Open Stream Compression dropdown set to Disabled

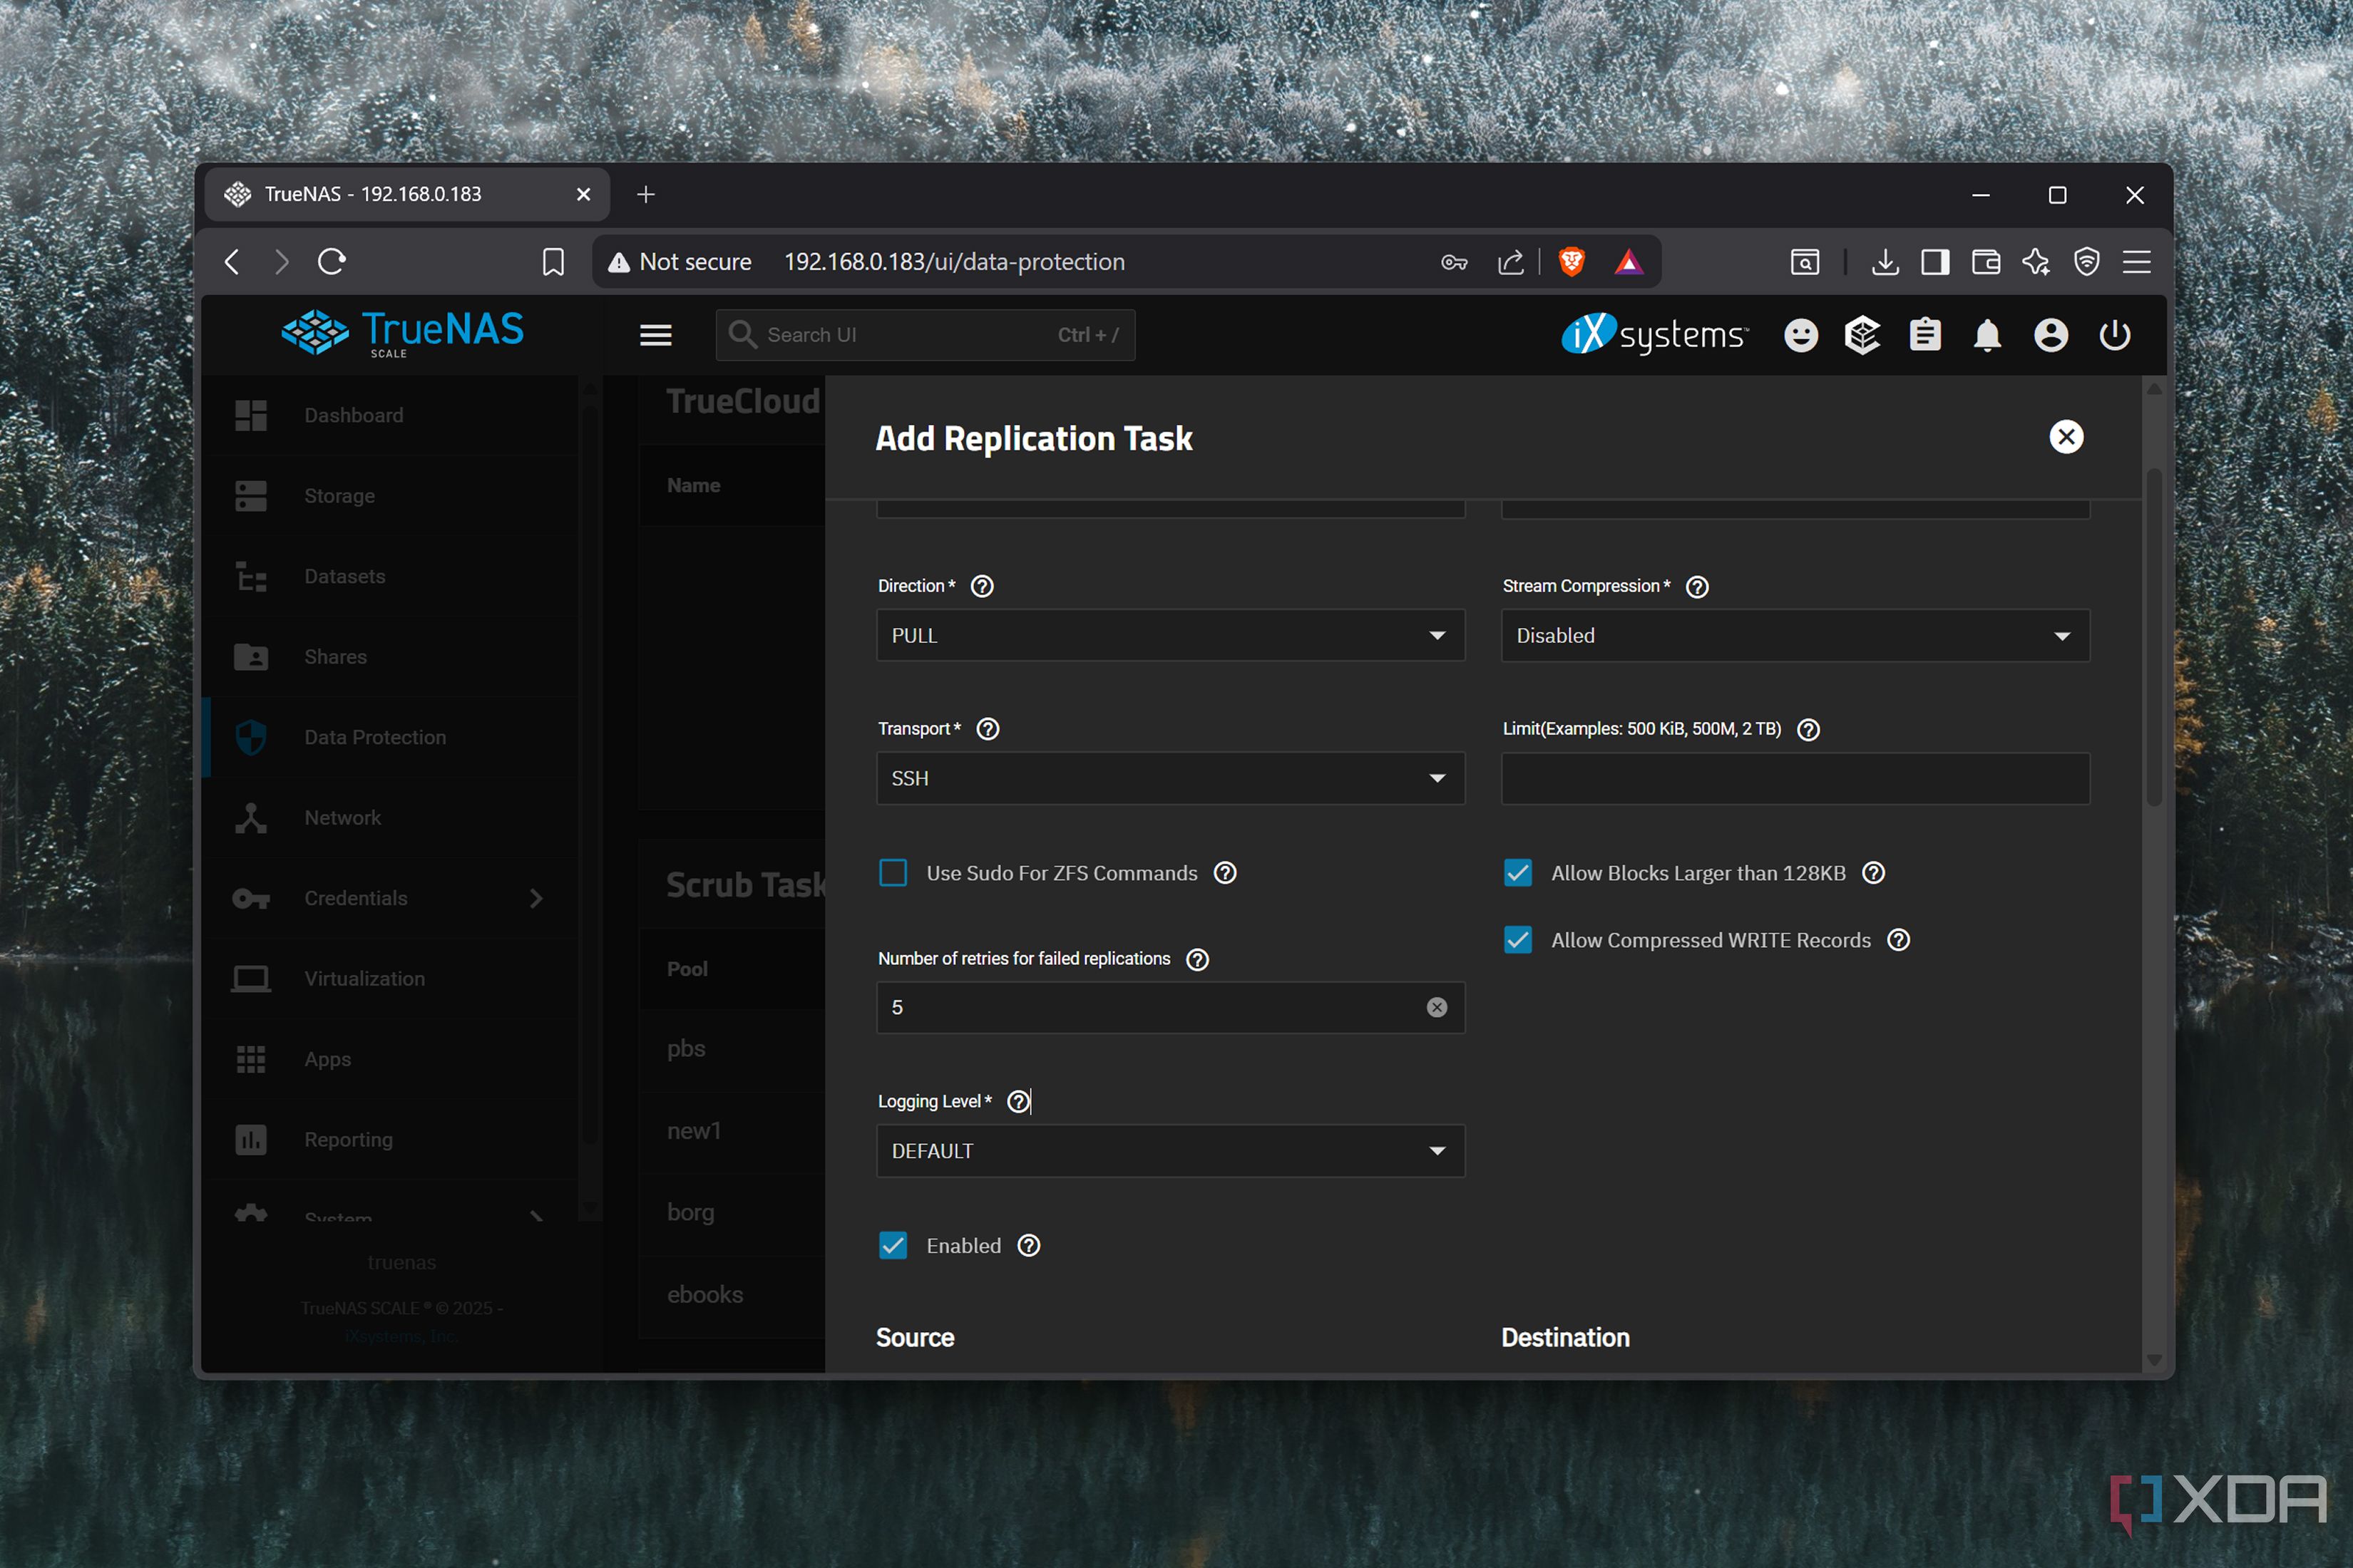click(x=1795, y=636)
